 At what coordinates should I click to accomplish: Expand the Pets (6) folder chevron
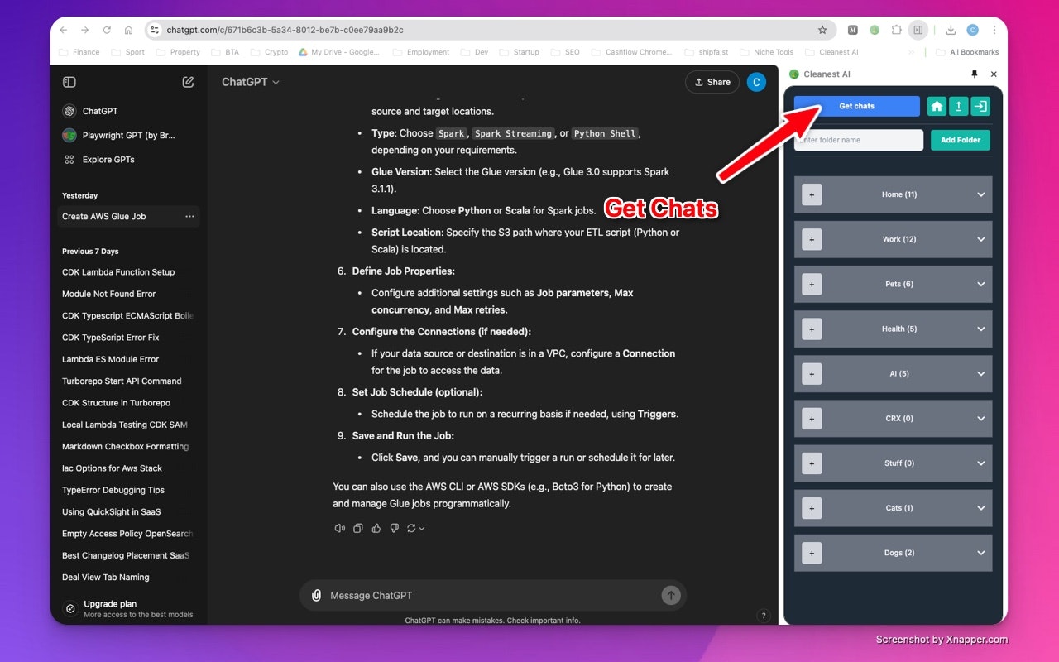click(981, 284)
